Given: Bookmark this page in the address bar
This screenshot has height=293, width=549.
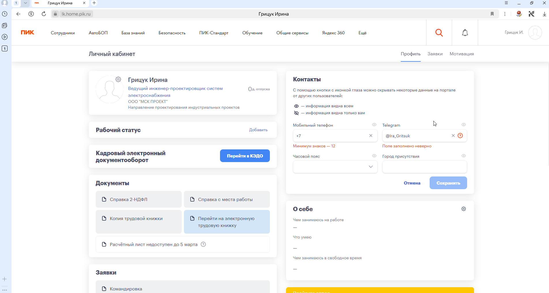Looking at the screenshot, I should point(492,14).
